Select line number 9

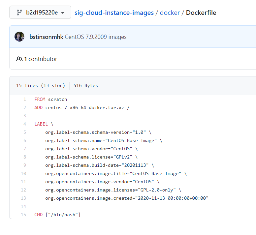point(25,165)
